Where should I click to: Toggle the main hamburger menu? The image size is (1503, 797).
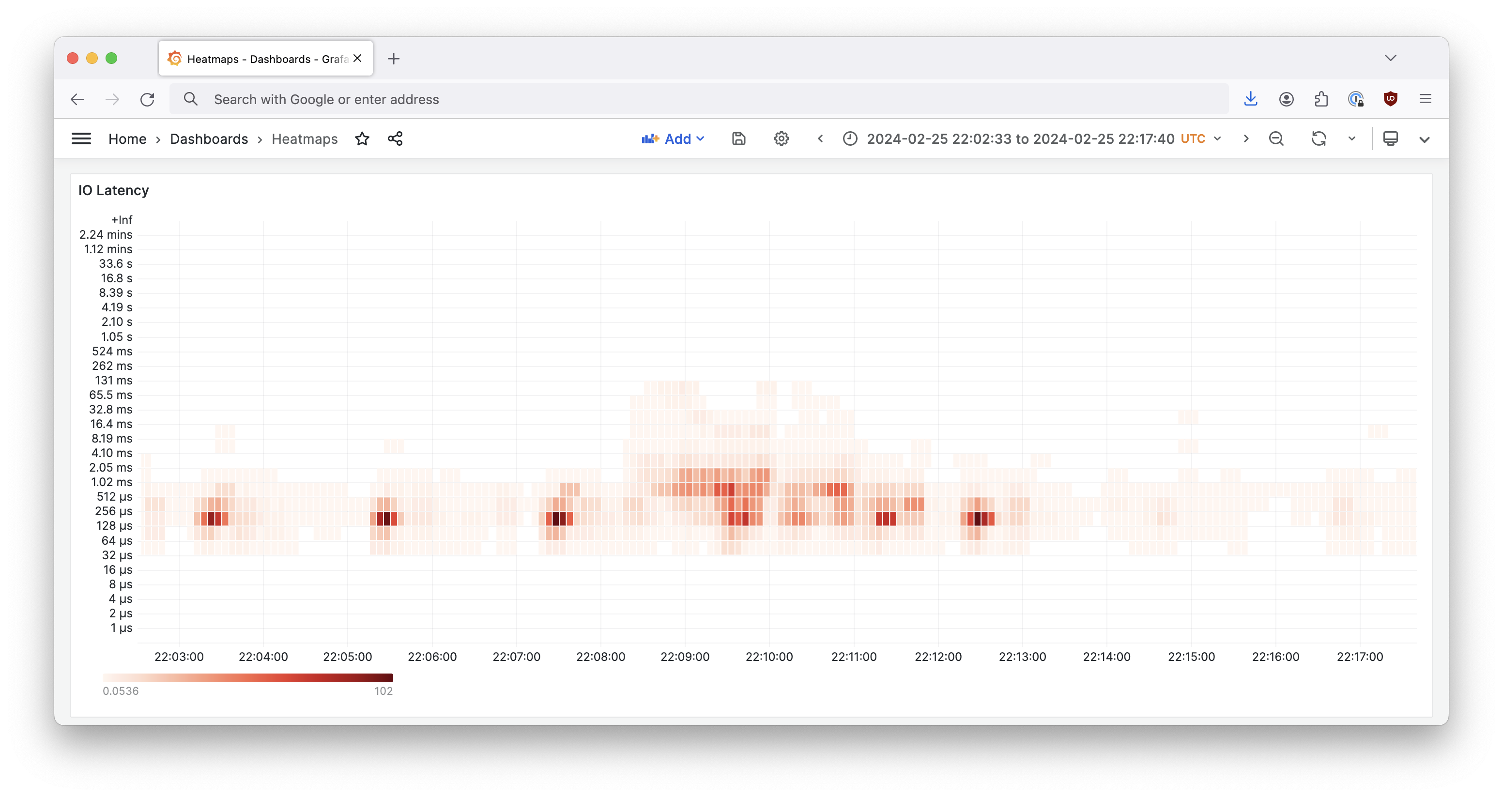point(81,139)
